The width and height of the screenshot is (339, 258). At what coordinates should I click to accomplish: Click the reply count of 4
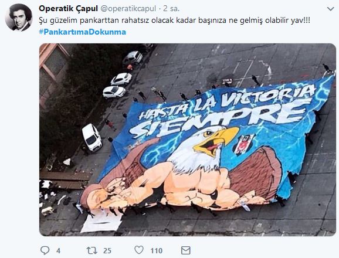click(x=58, y=251)
